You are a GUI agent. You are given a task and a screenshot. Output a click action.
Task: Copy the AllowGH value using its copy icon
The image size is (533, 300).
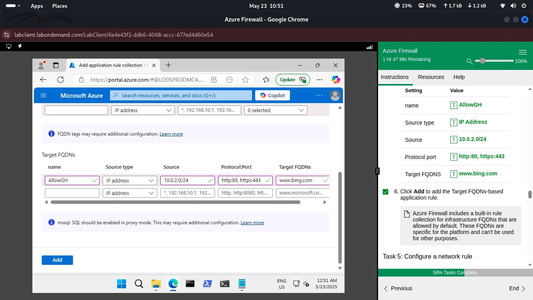(453, 105)
